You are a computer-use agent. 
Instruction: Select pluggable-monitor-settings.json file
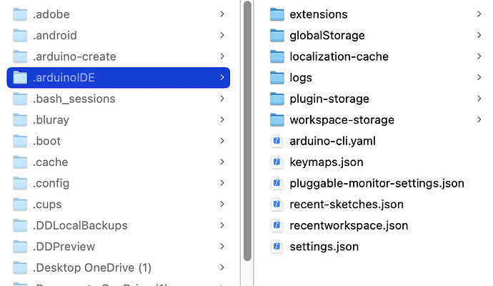click(x=377, y=183)
